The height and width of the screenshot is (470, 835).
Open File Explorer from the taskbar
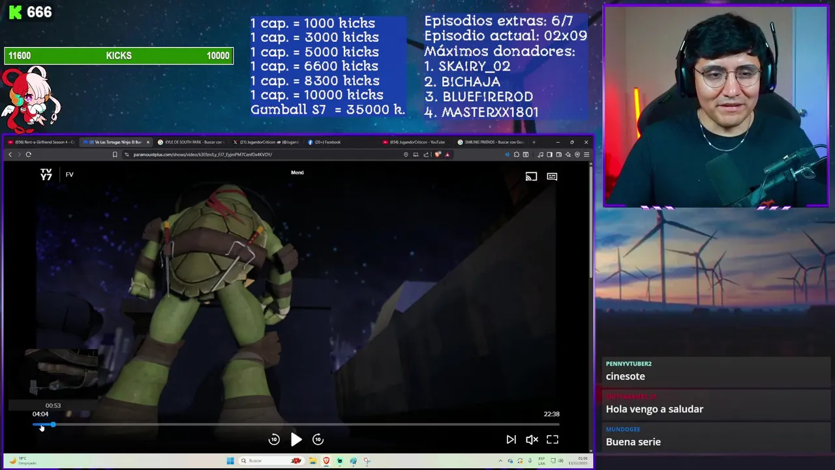tap(312, 461)
